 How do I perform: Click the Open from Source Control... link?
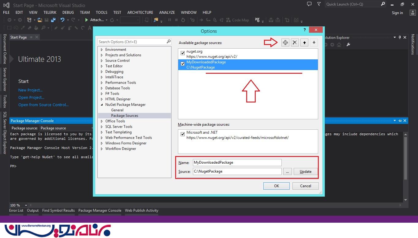(43, 105)
